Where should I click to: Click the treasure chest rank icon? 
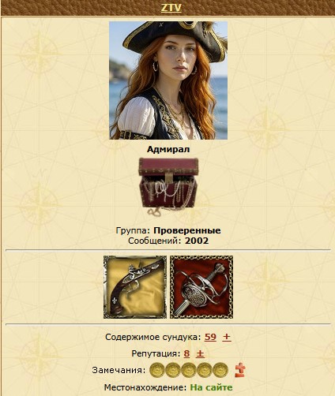coord(168,187)
